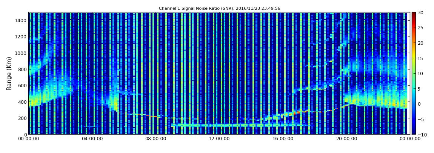Click the colorbar label 5
This screenshot has height=153, width=434.
[419, 89]
